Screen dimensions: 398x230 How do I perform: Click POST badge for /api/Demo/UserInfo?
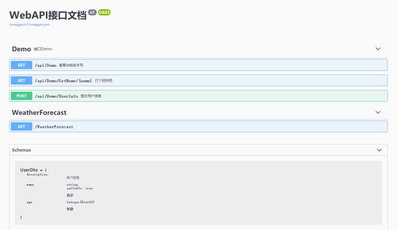(21, 96)
